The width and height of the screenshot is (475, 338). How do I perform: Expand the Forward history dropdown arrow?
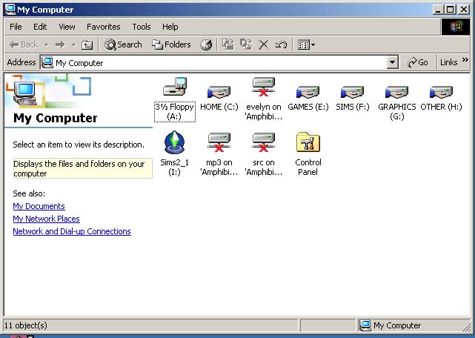pyautogui.click(x=73, y=45)
